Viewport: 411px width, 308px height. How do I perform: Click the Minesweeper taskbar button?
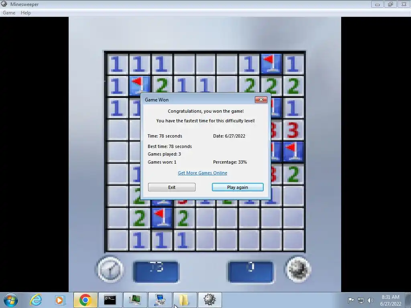(x=210, y=300)
